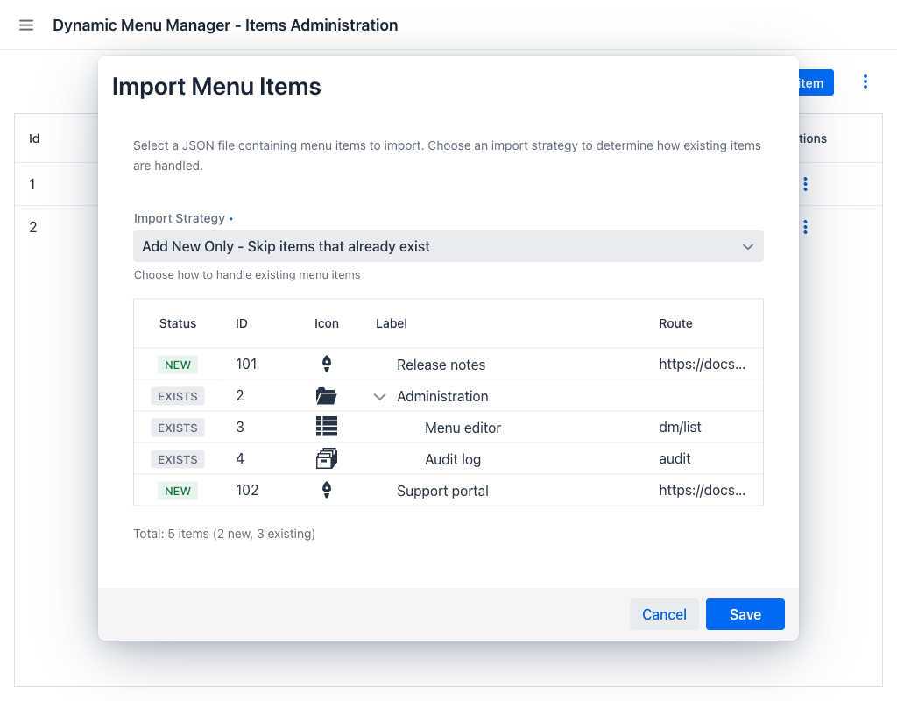Image resolution: width=897 pixels, height=701 pixels.
Task: Click the Route column header
Action: [675, 323]
